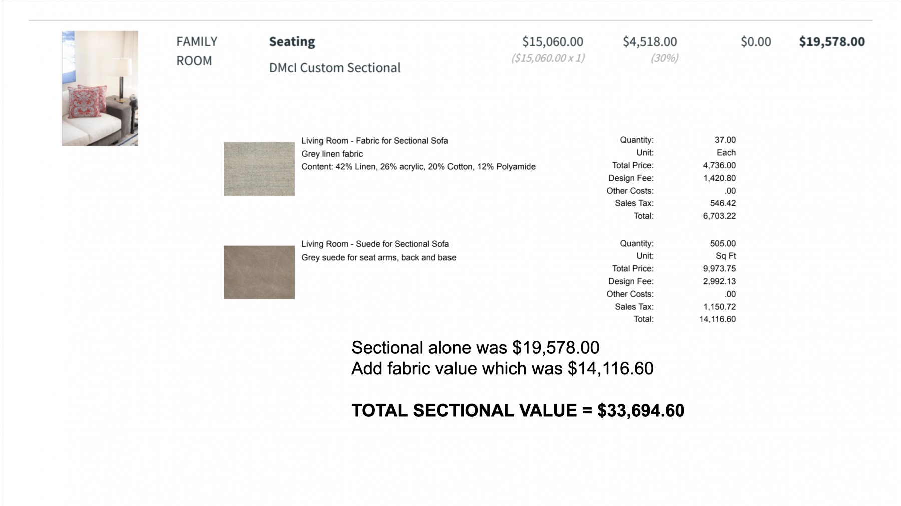Screen dimensions: 901x506
Task: Select the grey suede material swatch
Action: click(259, 272)
